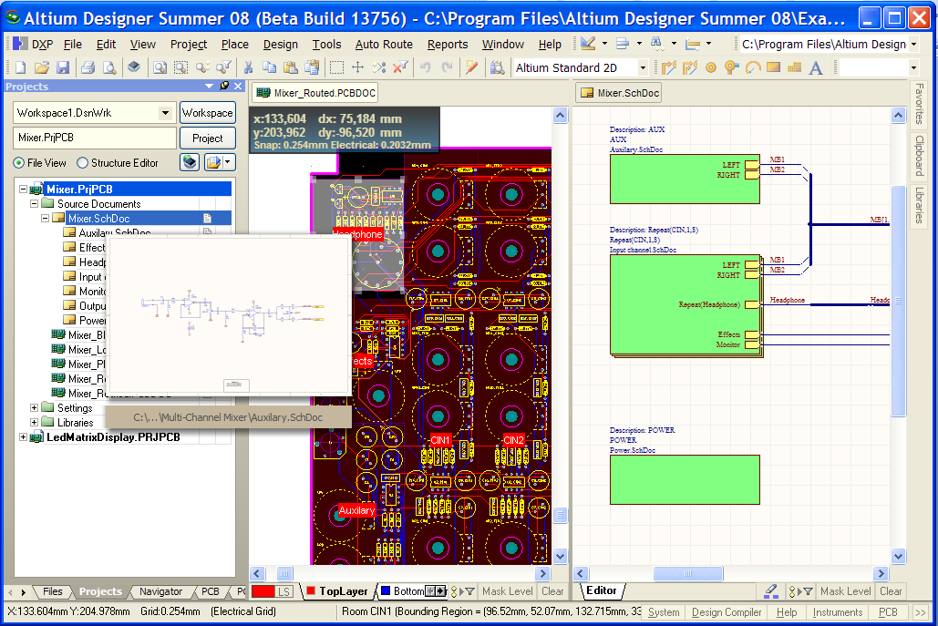
Task: Open the File menu
Action: [72, 45]
